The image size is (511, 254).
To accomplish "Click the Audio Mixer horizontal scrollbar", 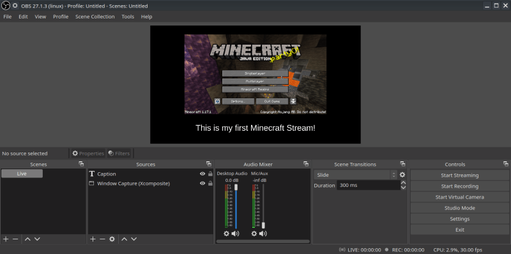I will coord(263,242).
